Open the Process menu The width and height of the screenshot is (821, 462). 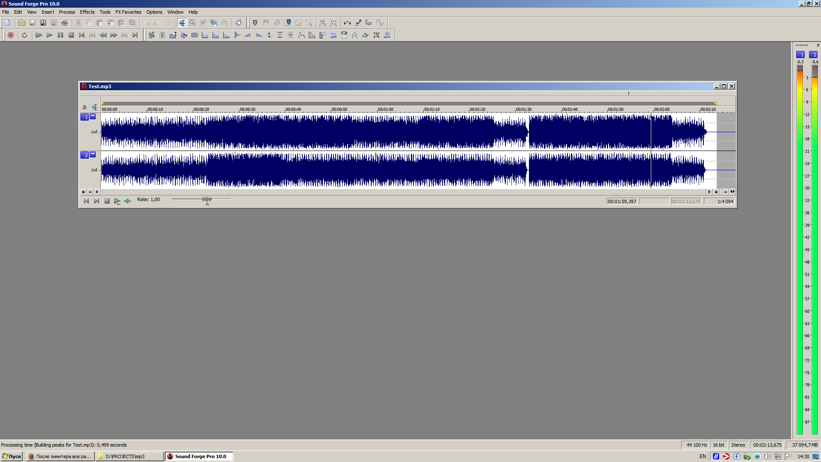(67, 12)
